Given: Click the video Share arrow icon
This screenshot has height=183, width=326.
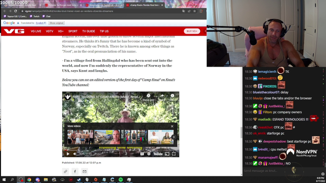Looking at the screenshot, I should click(x=162, y=96).
